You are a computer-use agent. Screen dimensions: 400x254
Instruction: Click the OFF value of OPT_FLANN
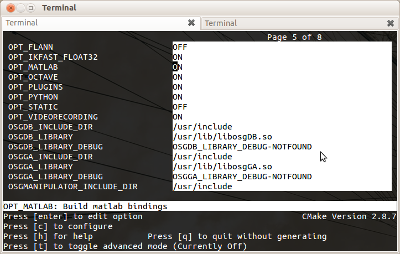click(180, 47)
